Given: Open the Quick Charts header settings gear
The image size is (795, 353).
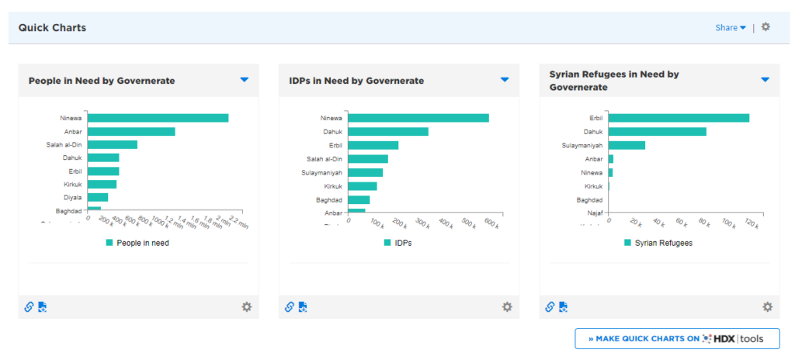Looking at the screenshot, I should [765, 27].
